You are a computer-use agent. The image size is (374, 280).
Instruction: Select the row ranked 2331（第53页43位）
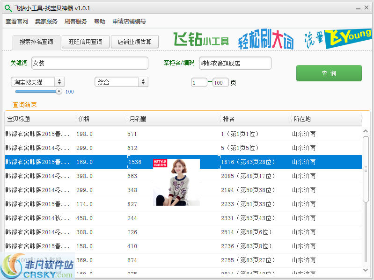tap(183, 218)
